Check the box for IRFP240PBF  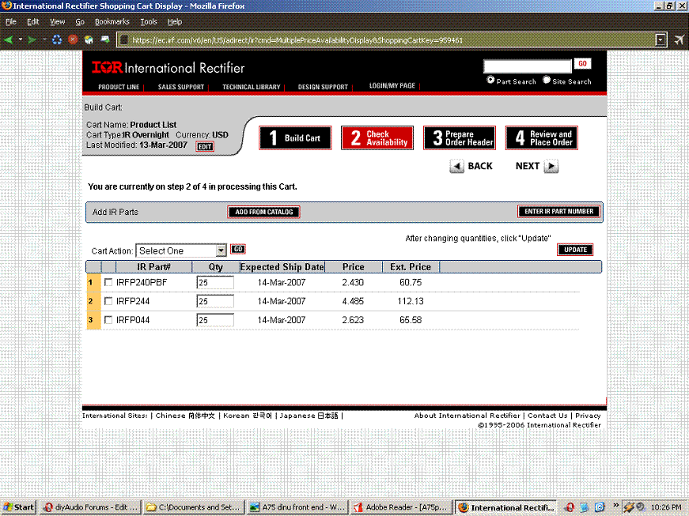click(x=108, y=282)
